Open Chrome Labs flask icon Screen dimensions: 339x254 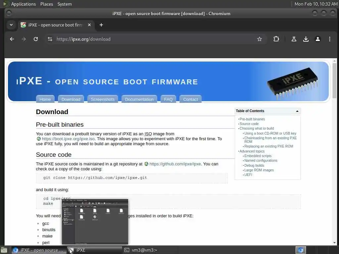[294, 39]
